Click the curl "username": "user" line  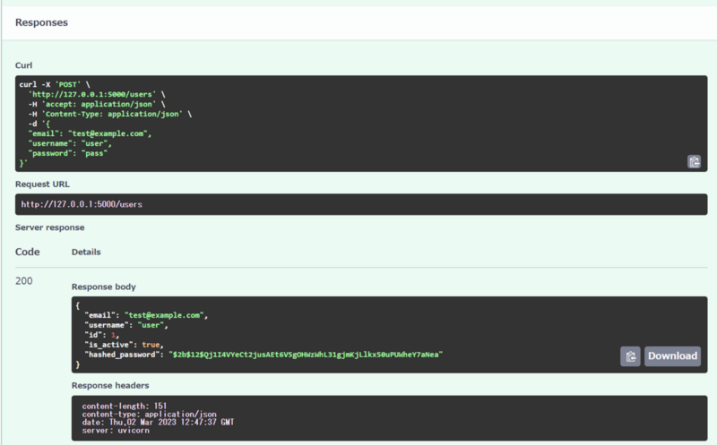tap(70, 143)
